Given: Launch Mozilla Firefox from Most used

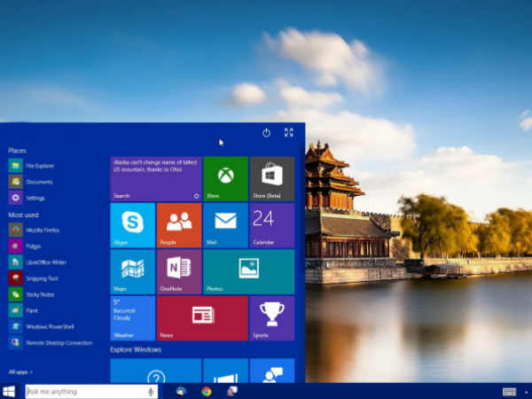Looking at the screenshot, I should click(x=35, y=230).
